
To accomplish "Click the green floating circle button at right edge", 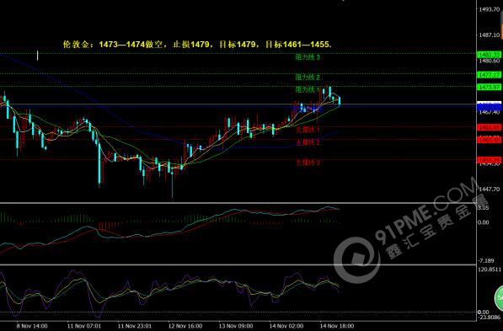I will pyautogui.click(x=499, y=298).
